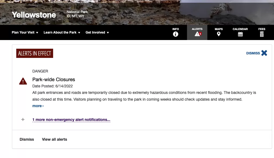274x158 pixels.
Task: Select the ALERTS tab label
Action: (x=197, y=29)
